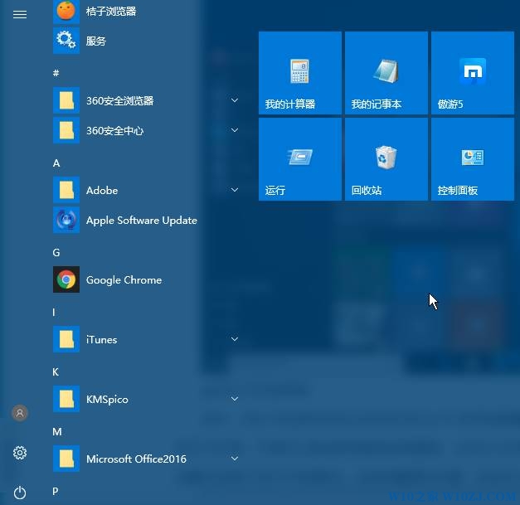The image size is (520, 505).
Task: Click the 360安全中心 folder icon
Action: click(x=66, y=130)
